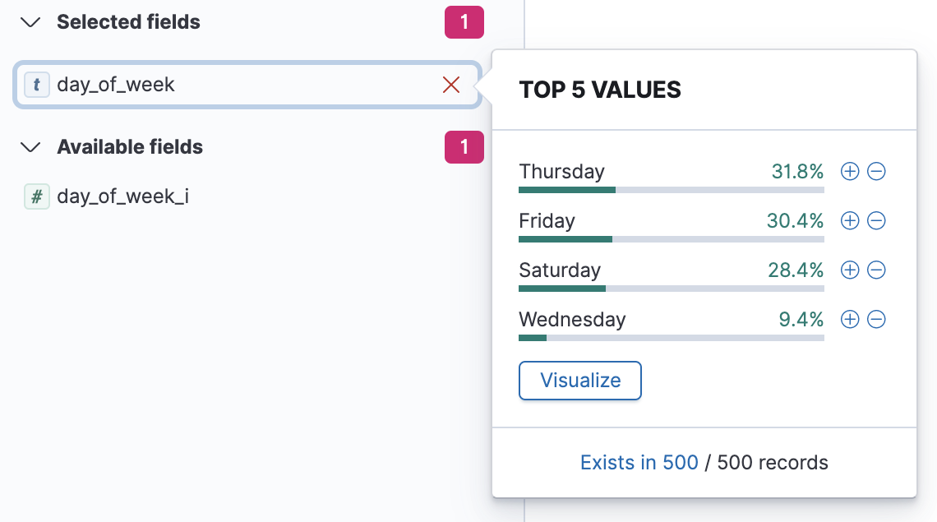Filter for Thursday using the plus icon

[x=850, y=171]
